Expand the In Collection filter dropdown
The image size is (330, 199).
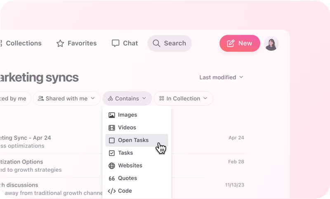click(x=183, y=98)
